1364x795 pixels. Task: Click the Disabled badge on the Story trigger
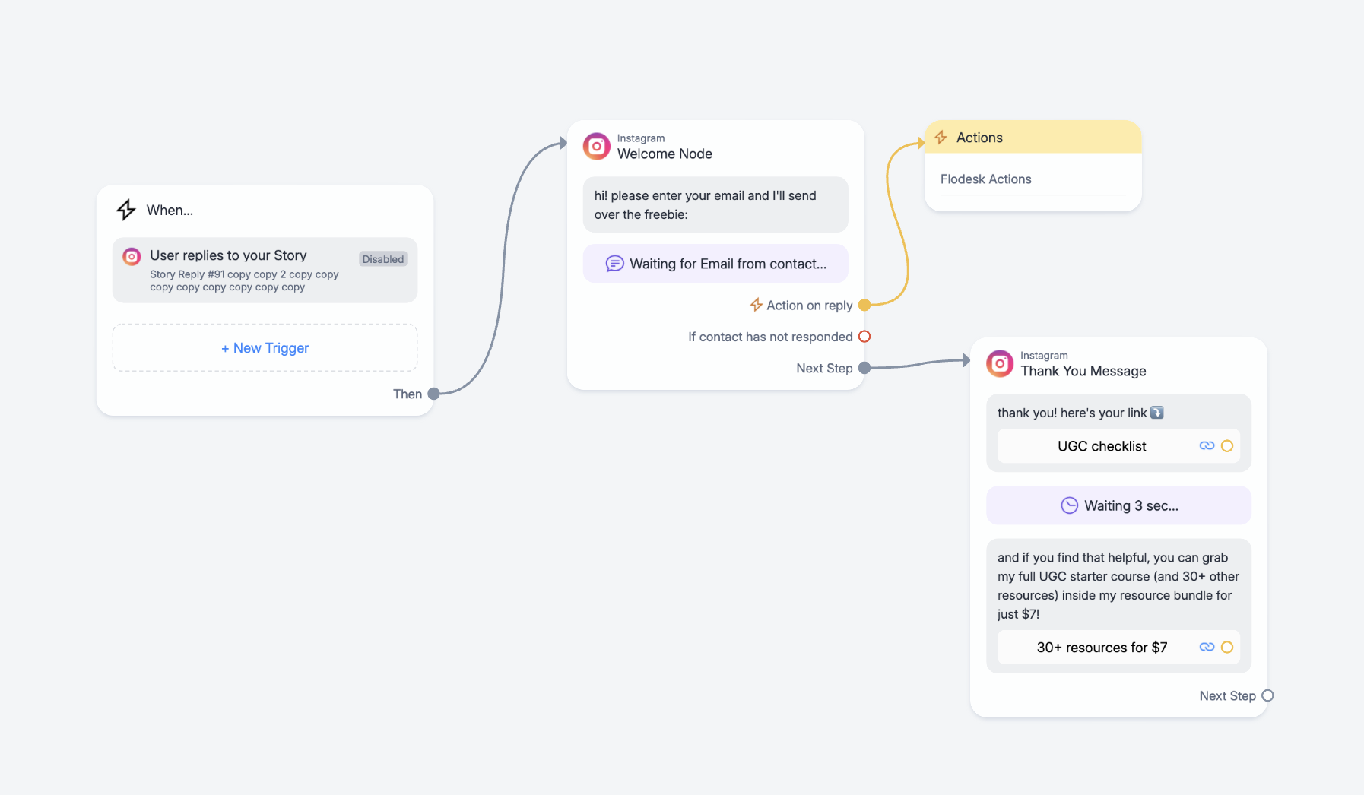pyautogui.click(x=383, y=259)
